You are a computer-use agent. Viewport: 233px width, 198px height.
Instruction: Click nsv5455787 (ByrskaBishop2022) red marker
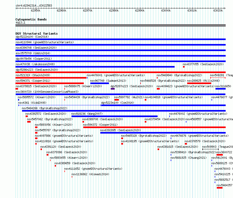(x=36, y=133)
